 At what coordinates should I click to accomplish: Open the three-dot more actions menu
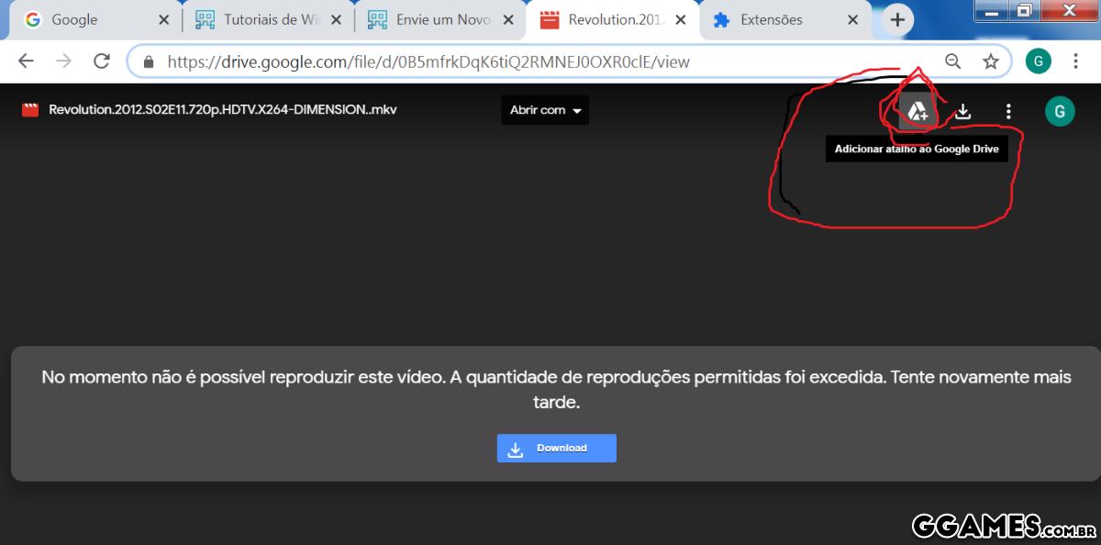click(1008, 112)
